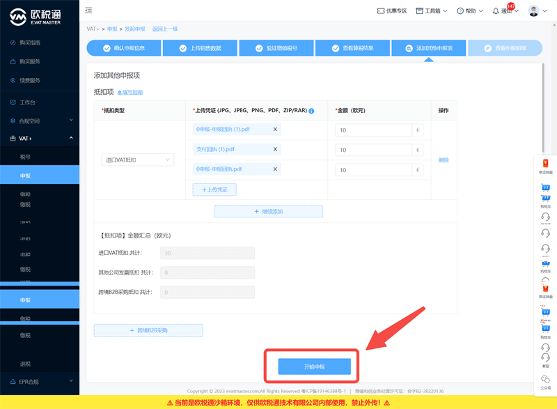Screen dimensions: 557x409
Task: Open 优惠专区 coupon section
Action: (392, 11)
